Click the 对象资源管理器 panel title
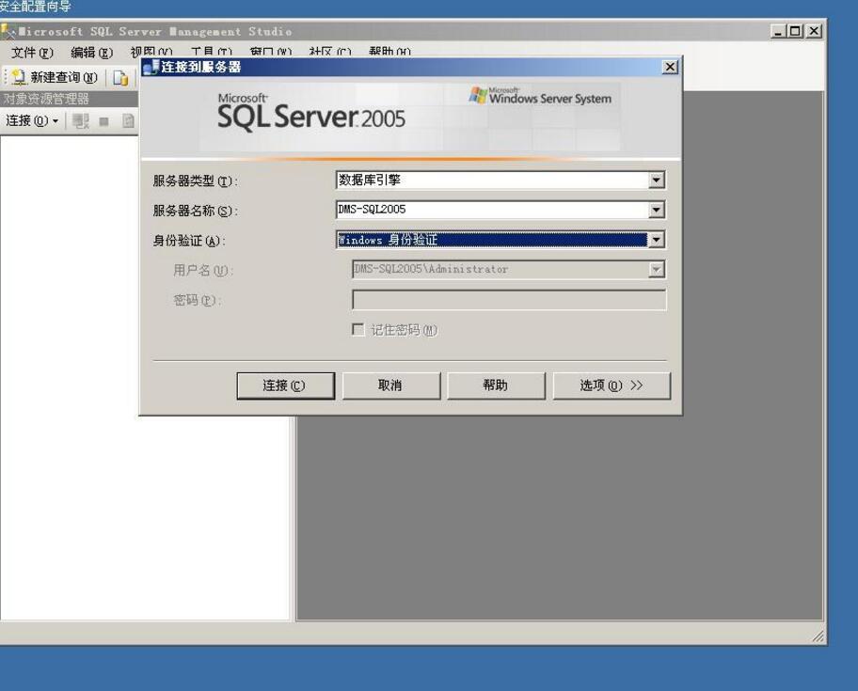This screenshot has height=691, width=858. point(46,99)
